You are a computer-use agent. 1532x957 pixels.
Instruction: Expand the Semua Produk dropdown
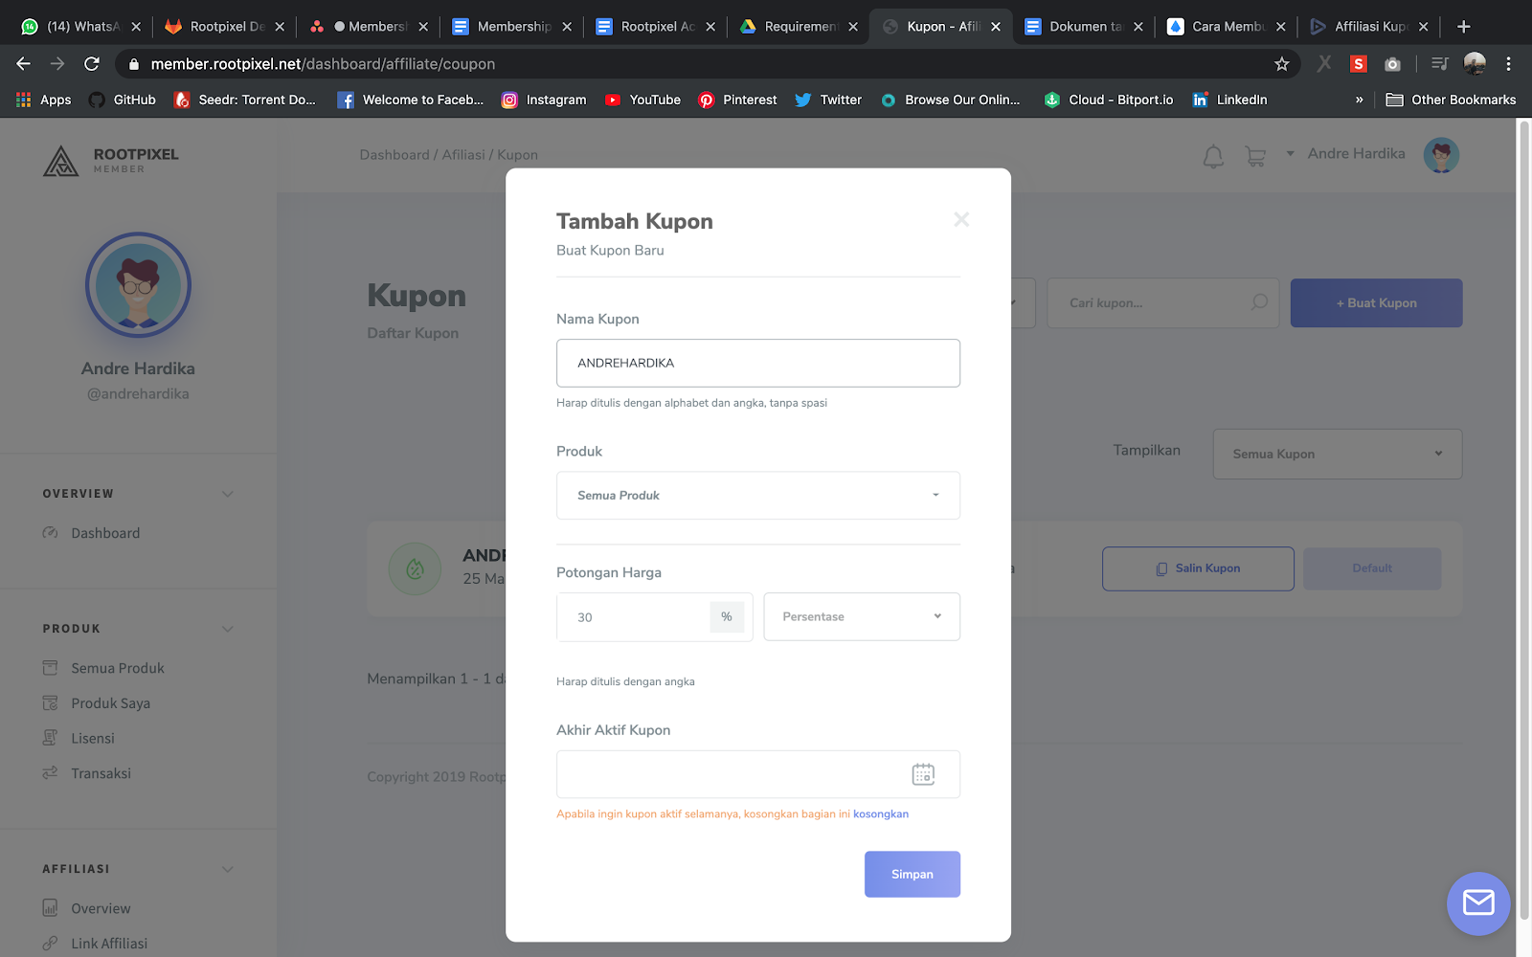758,496
